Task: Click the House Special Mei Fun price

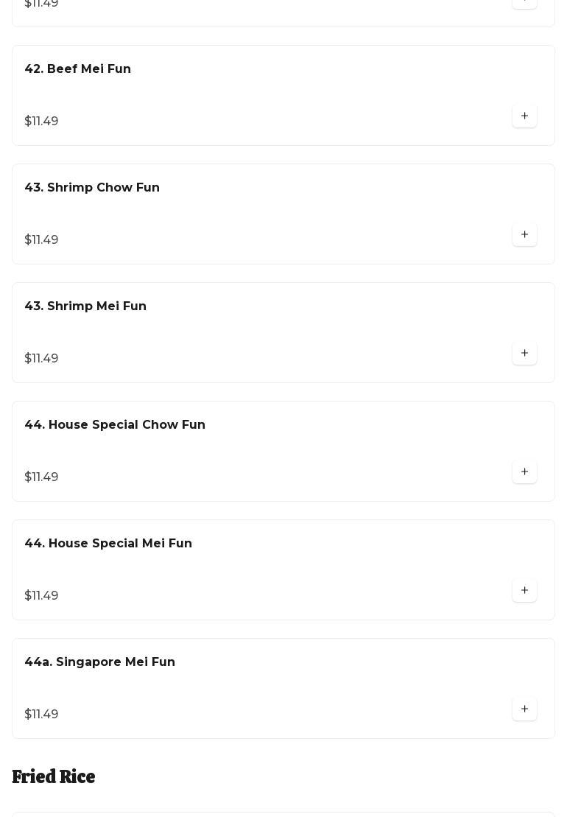Action: coord(41,595)
